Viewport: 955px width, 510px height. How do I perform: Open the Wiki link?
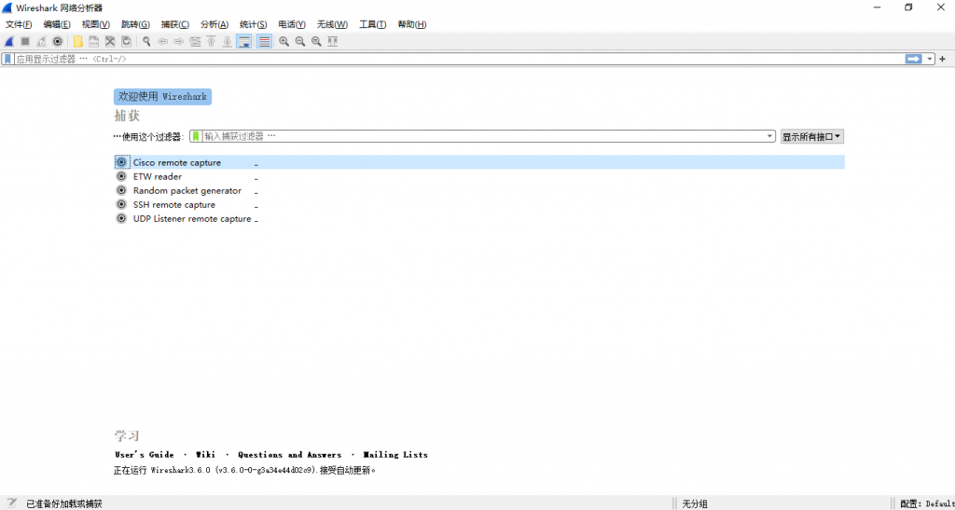205,455
